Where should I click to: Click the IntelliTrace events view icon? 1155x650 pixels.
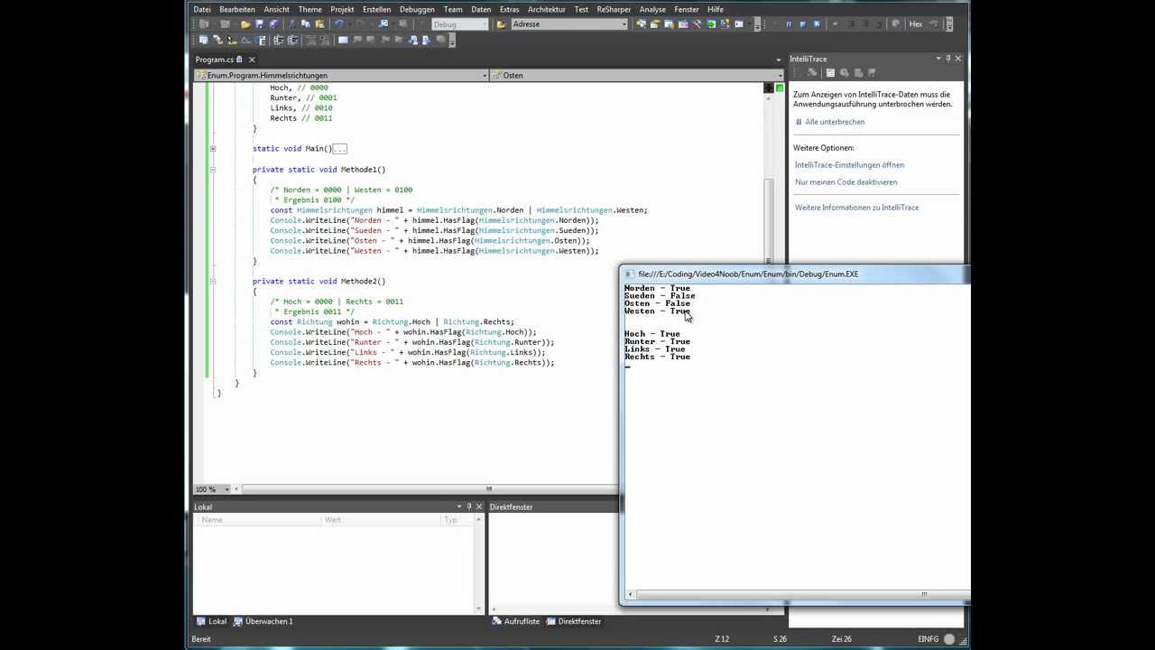(x=830, y=72)
